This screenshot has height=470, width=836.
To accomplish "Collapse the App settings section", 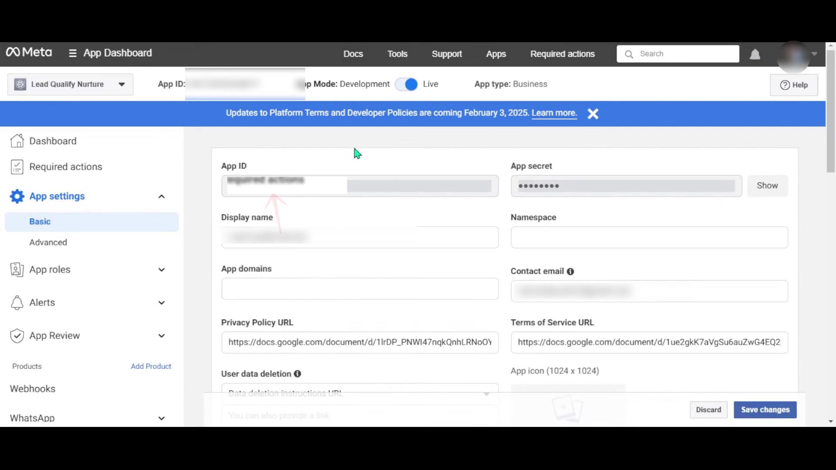I will click(x=162, y=196).
